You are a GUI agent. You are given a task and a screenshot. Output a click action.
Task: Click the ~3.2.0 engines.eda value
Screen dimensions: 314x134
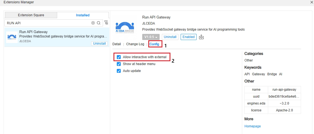(x=284, y=103)
